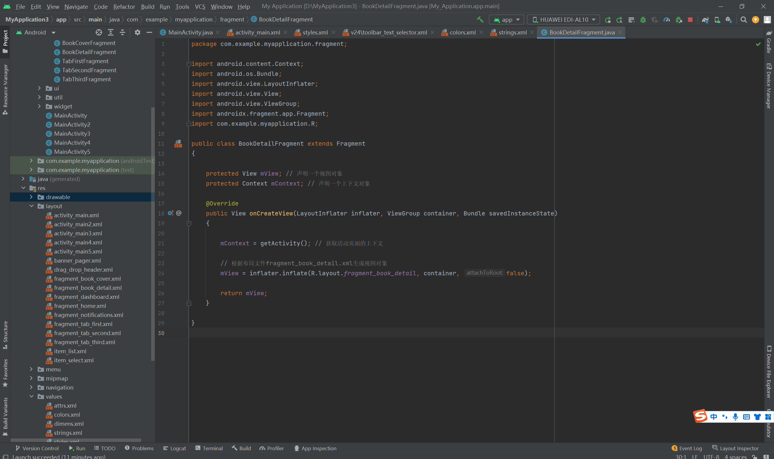Open SDK Manager toolbar icon
Image resolution: width=774 pixels, height=459 pixels.
click(x=729, y=20)
